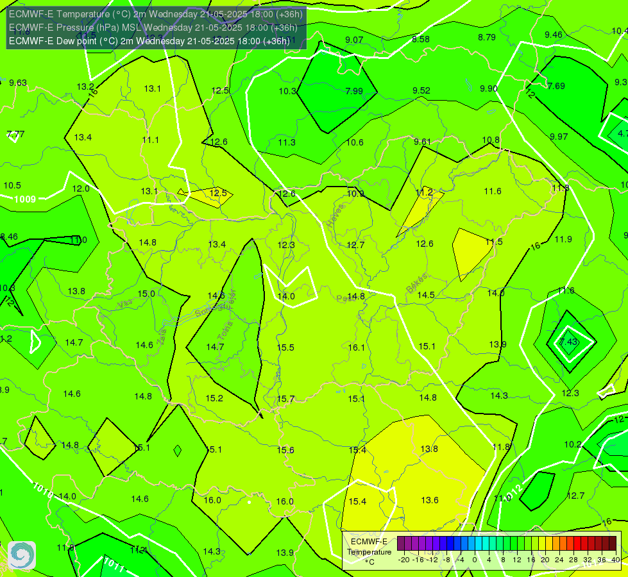
Task: Click the 10.6 temperature value
Action: point(355,142)
